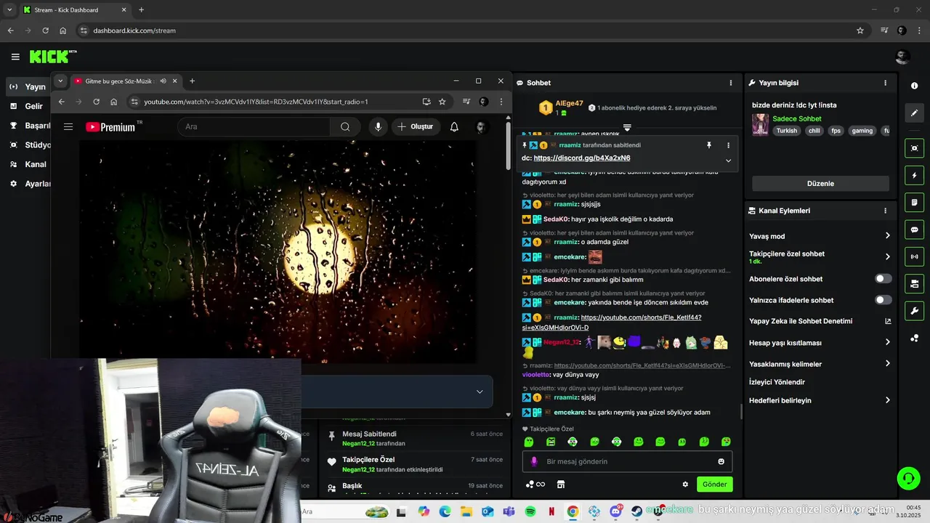
Task: Open Yapay Zeka ile Sohbet Denetimi link
Action: click(x=820, y=321)
